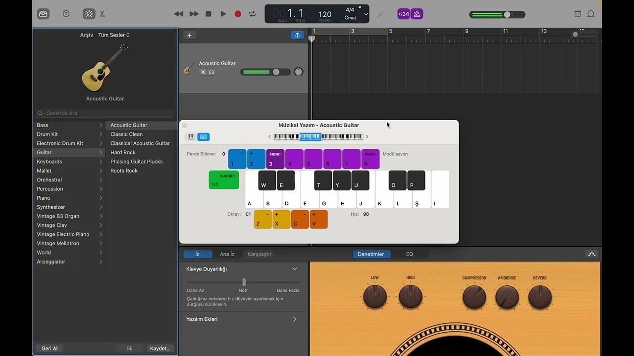Play the black key labeled W

point(267,180)
